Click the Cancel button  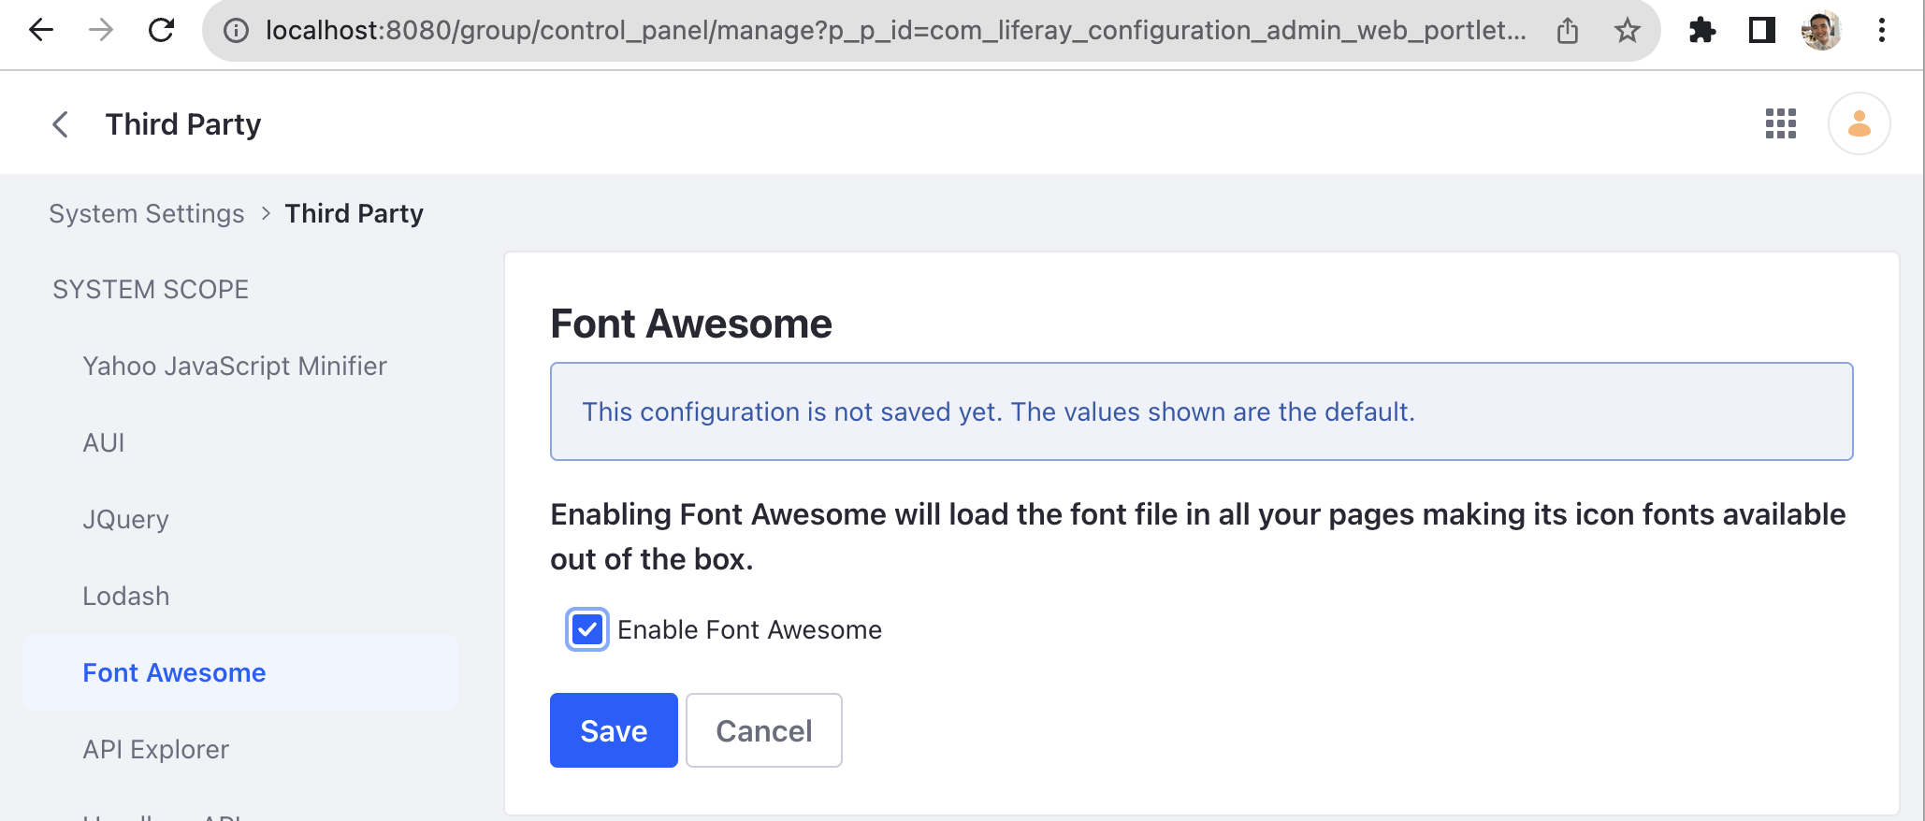click(764, 730)
